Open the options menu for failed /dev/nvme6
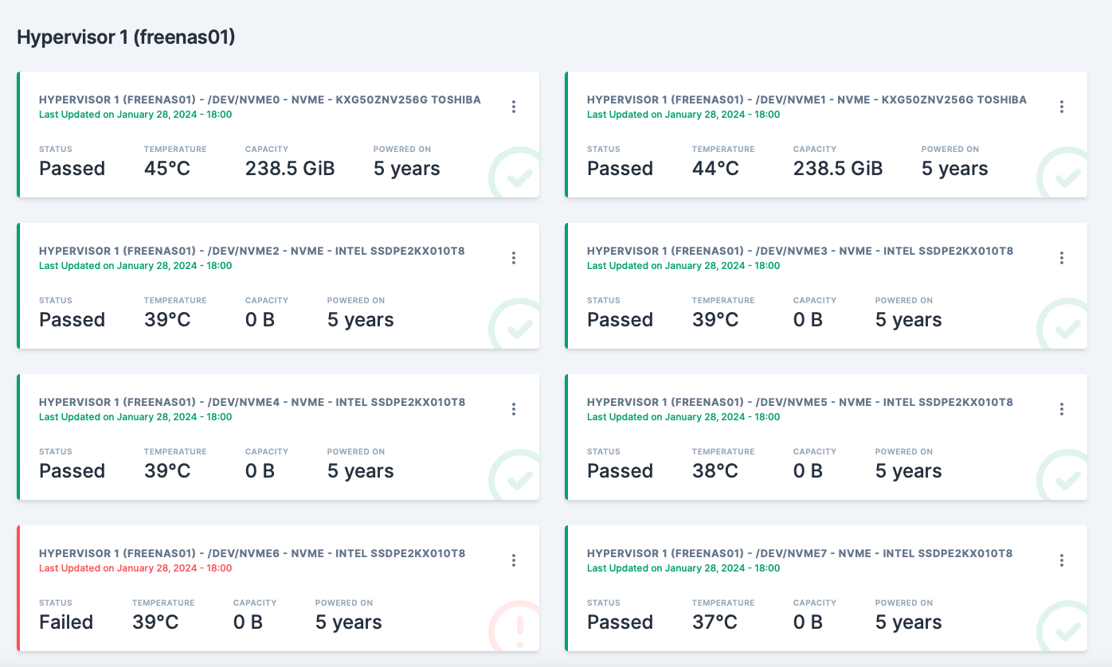The height and width of the screenshot is (667, 1112). pos(514,560)
